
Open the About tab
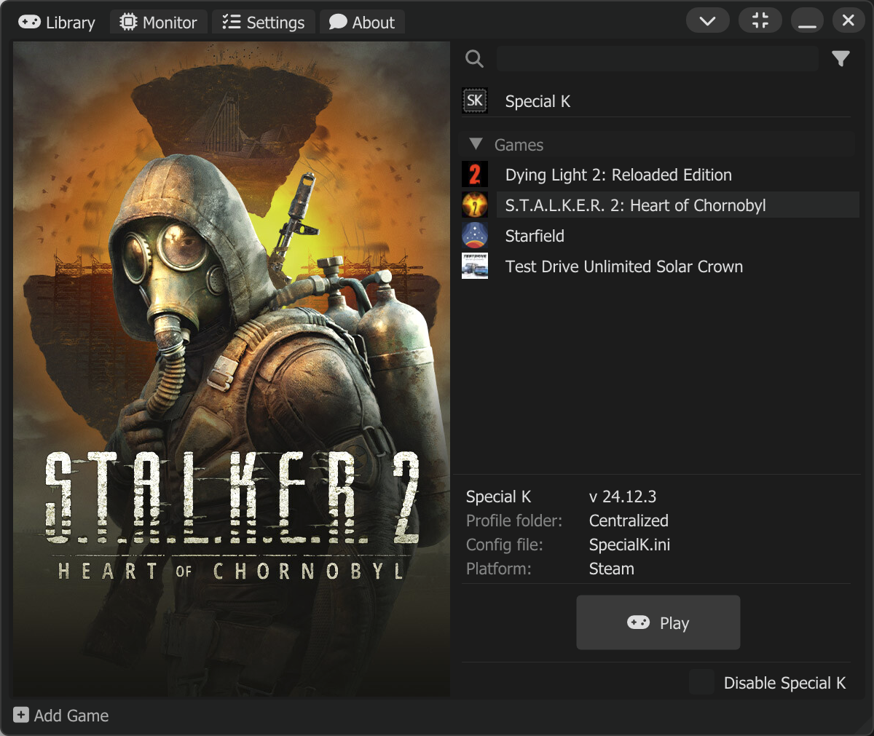pyautogui.click(x=362, y=23)
